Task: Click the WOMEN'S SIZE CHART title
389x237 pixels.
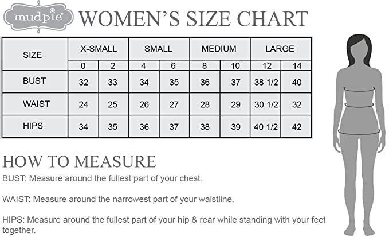Action: pyautogui.click(x=193, y=19)
